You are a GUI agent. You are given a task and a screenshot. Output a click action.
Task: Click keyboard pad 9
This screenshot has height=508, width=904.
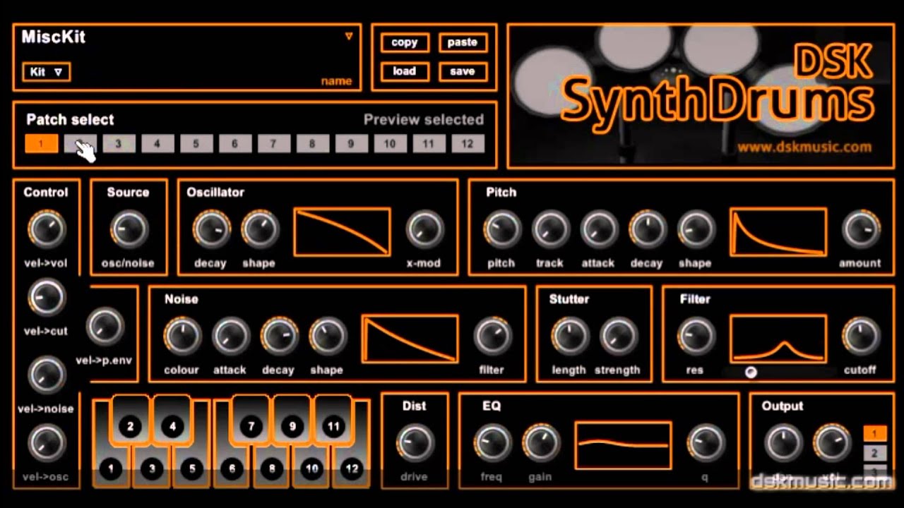(x=292, y=425)
